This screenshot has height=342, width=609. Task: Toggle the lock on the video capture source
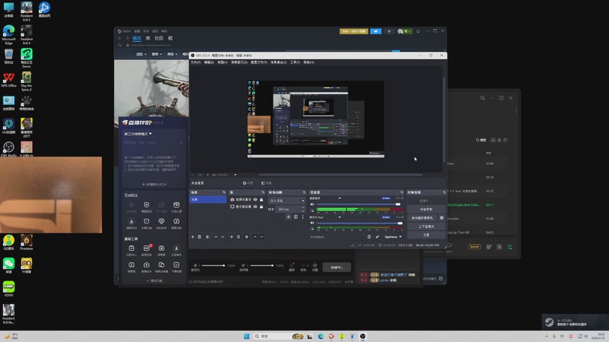pyautogui.click(x=262, y=200)
